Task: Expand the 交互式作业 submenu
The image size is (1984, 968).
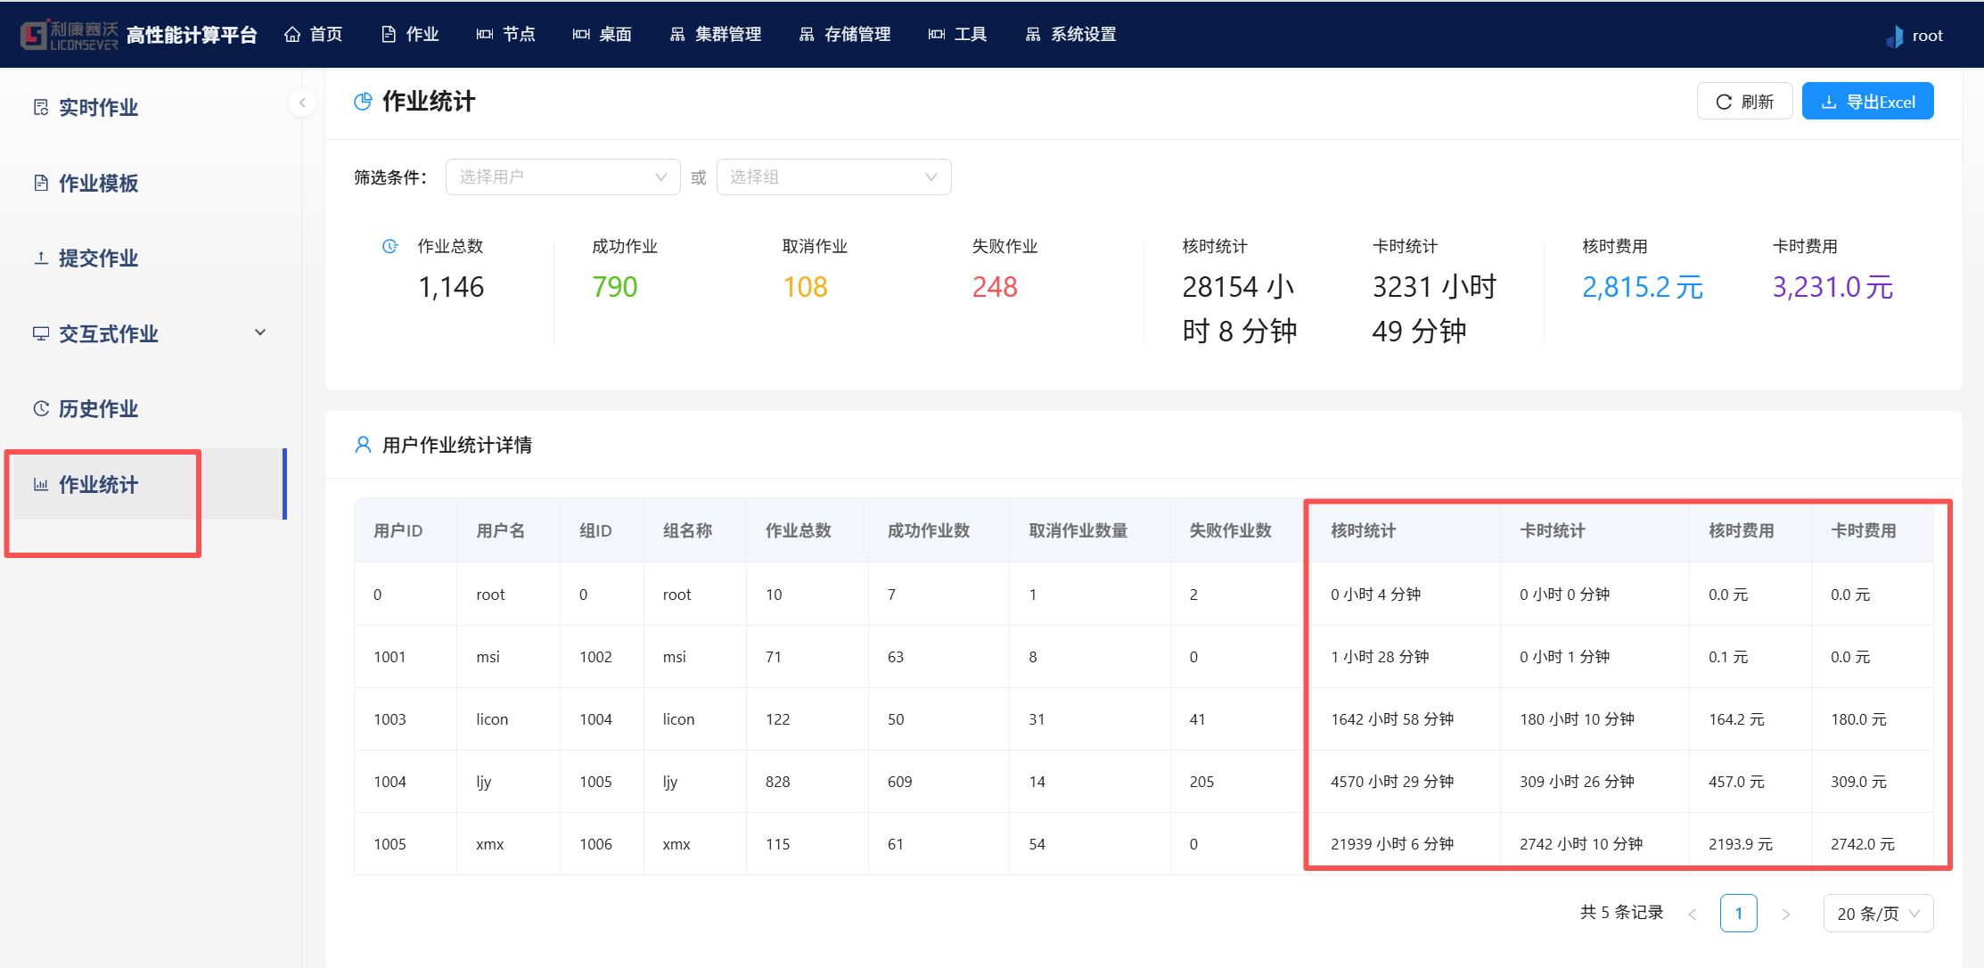Action: click(x=260, y=332)
